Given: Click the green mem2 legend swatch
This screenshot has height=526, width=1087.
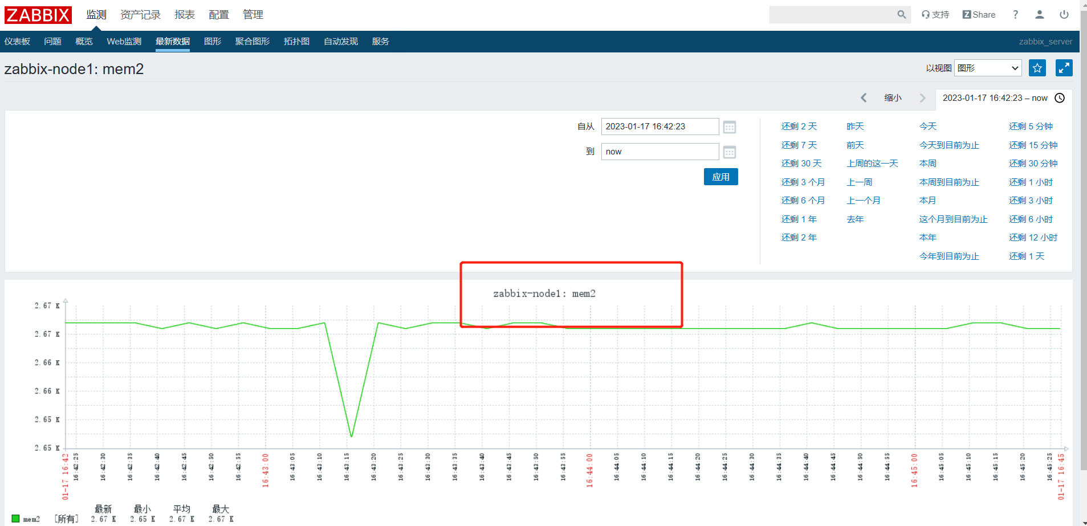Looking at the screenshot, I should coord(15,519).
